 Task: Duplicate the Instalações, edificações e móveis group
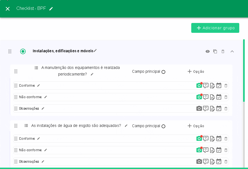coord(215,51)
